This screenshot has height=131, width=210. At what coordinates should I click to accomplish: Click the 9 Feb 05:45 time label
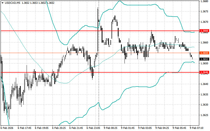(179, 128)
